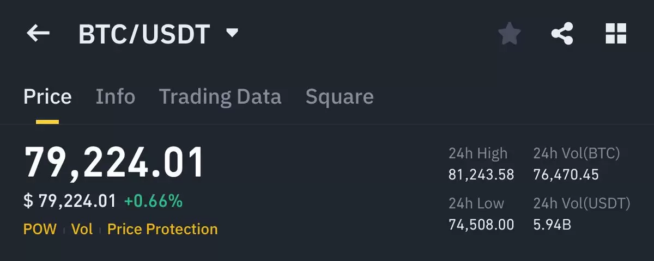The width and height of the screenshot is (654, 261).
Task: Expand the BTC/USDT pair dropdown arrow
Action: pyautogui.click(x=232, y=34)
